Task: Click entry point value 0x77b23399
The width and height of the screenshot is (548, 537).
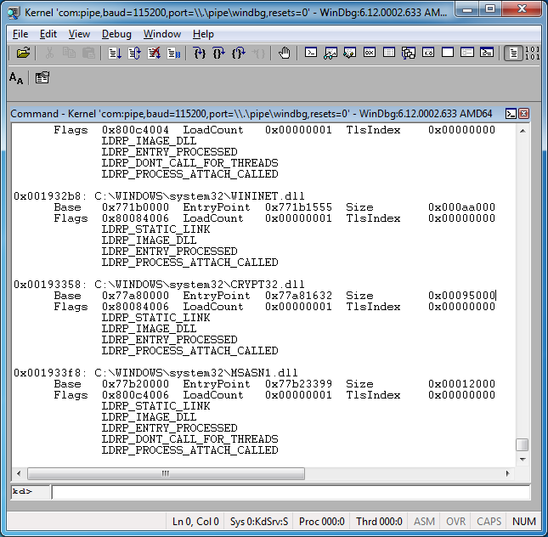Action: pos(298,384)
